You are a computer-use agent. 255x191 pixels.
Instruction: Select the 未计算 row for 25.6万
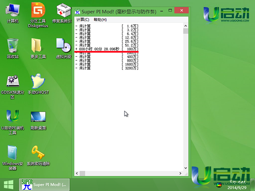107,42
